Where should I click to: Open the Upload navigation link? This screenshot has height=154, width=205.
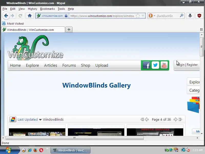102,65
